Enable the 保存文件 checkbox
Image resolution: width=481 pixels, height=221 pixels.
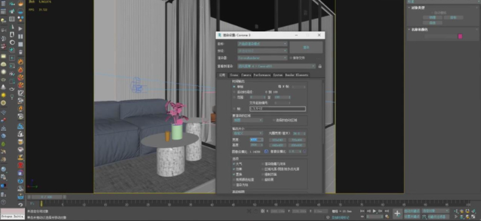click(291, 58)
